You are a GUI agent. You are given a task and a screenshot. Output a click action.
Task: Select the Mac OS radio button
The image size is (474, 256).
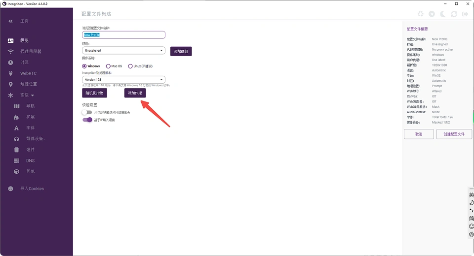pos(108,66)
